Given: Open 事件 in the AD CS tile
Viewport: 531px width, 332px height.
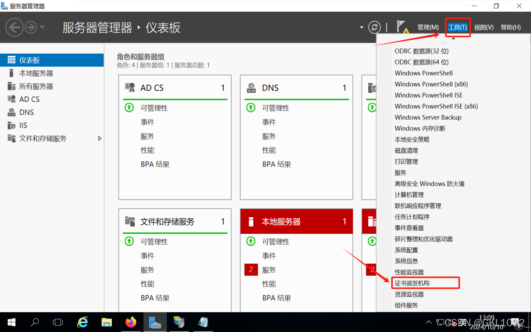Looking at the screenshot, I should tap(147, 122).
